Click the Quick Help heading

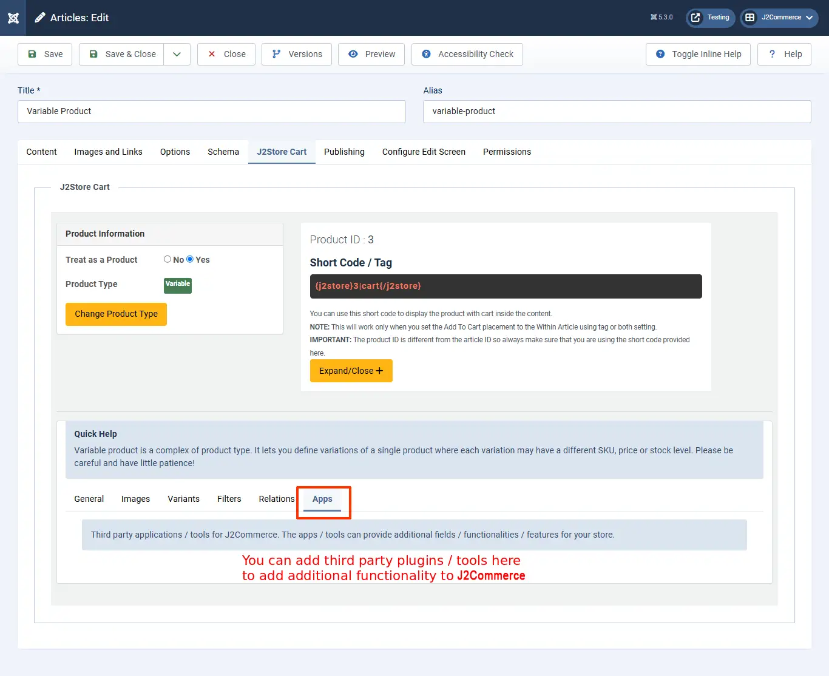96,434
